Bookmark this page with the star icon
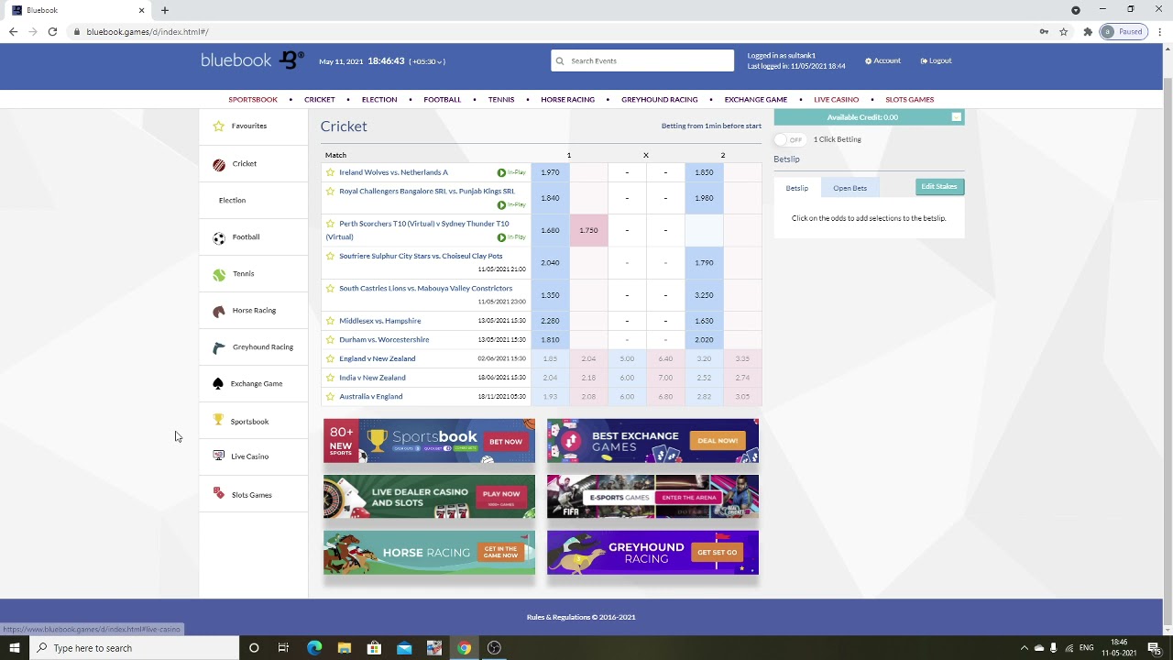 tap(1064, 31)
